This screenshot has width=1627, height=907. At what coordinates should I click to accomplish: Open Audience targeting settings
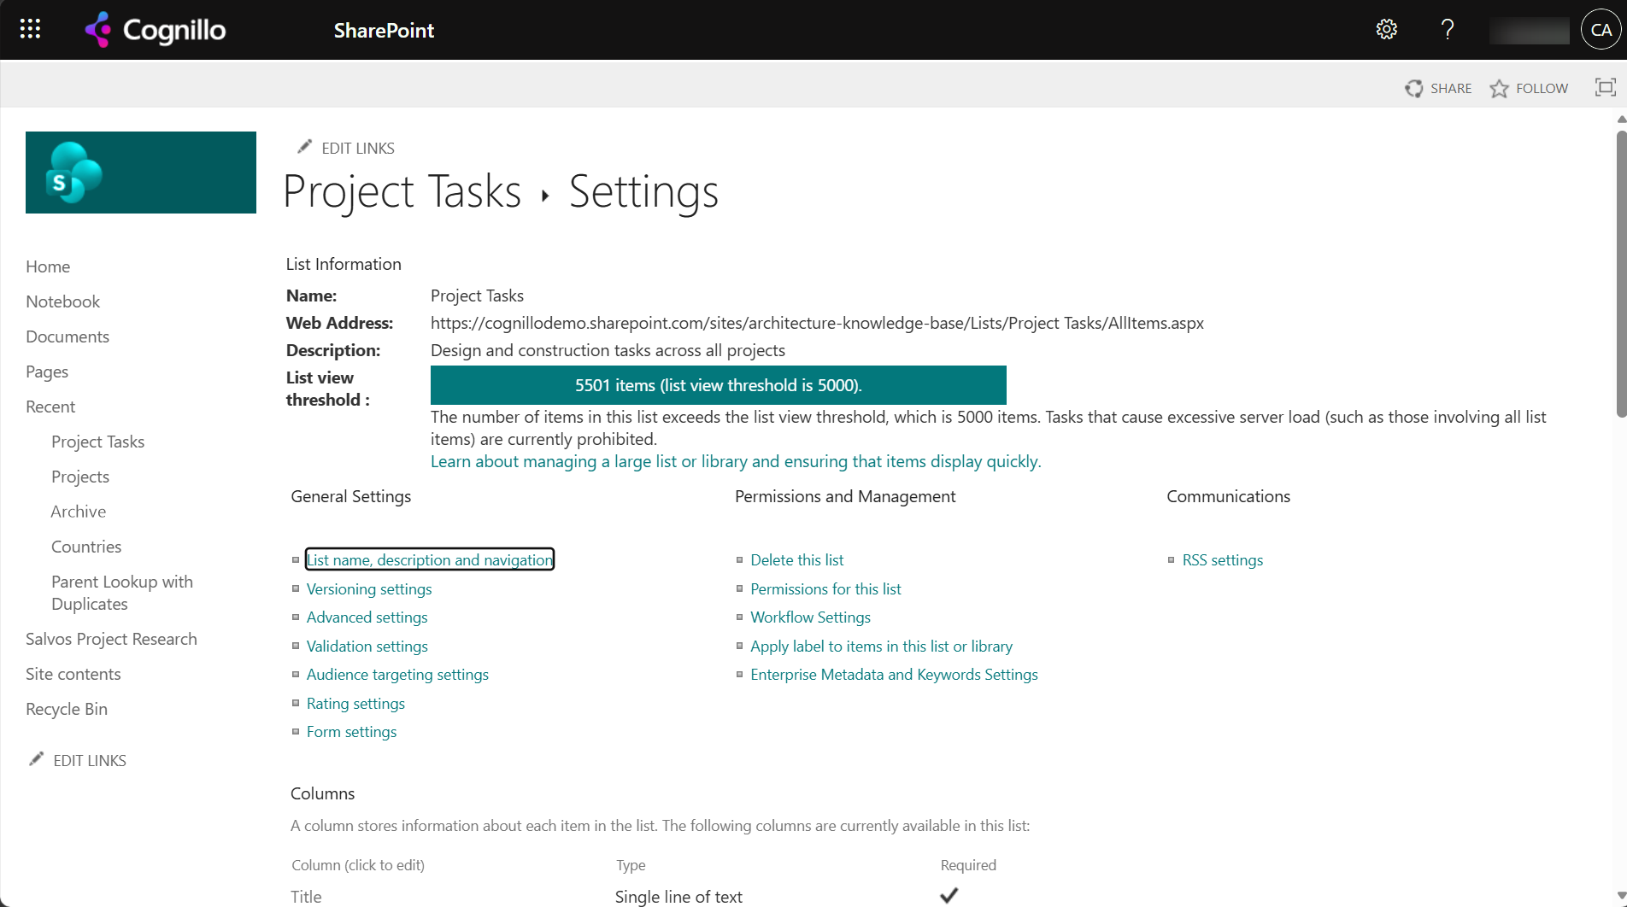click(397, 674)
